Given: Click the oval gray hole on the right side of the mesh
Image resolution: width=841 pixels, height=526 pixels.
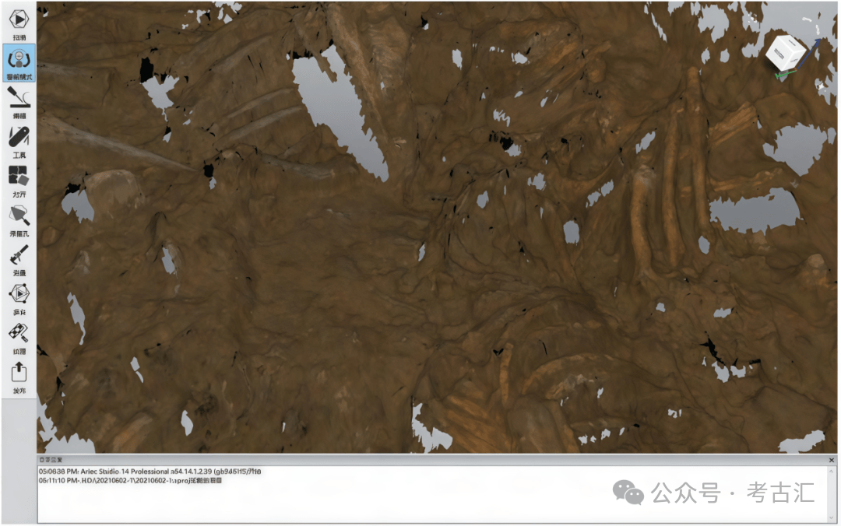Looking at the screenshot, I should [x=754, y=210].
